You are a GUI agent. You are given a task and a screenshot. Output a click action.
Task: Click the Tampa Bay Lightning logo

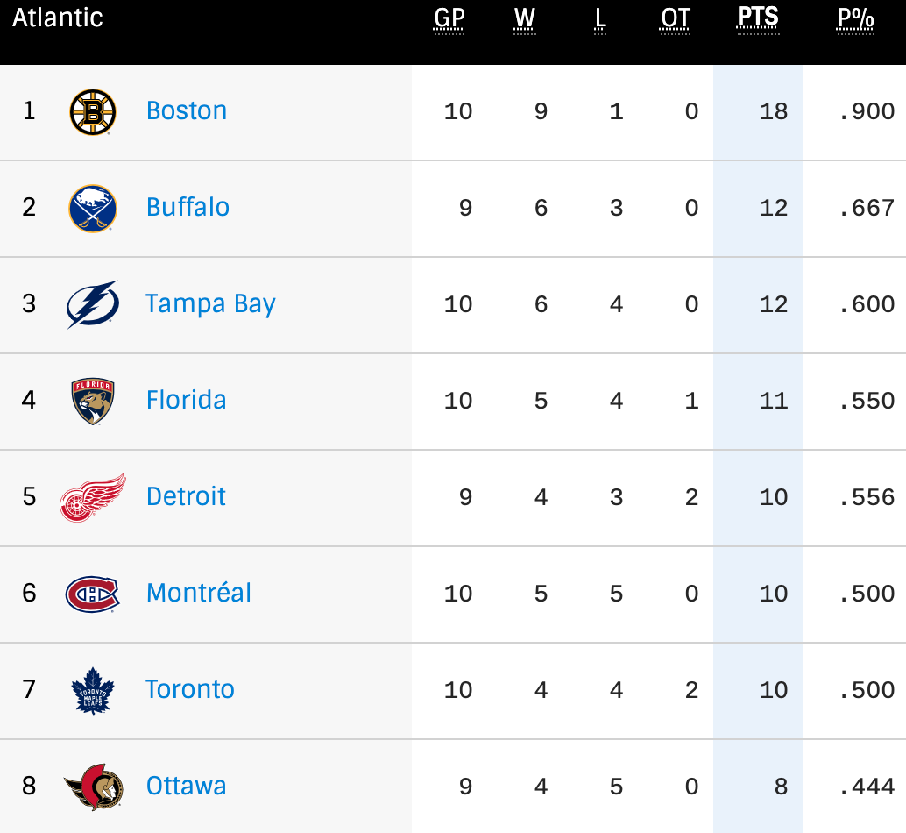click(x=92, y=304)
